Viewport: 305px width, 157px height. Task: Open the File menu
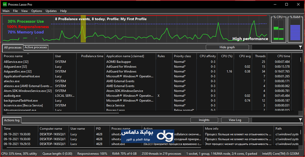pos(15,11)
